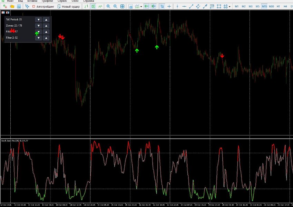Increase the %K Period value
The height and width of the screenshot is (207, 293).
pos(46,20)
